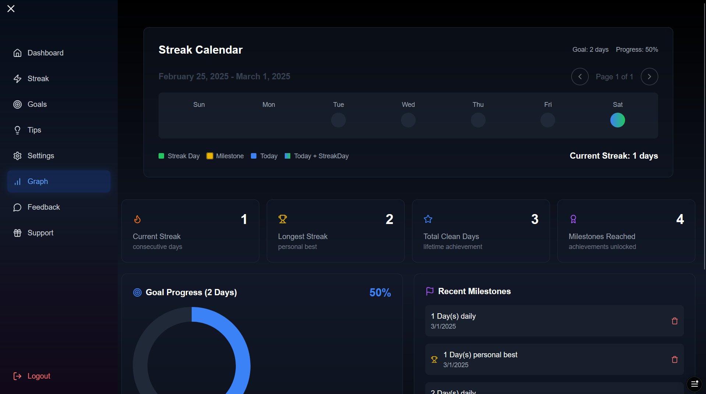This screenshot has height=394, width=706.
Task: Open the floating menu button bottom-right
Action: click(x=694, y=384)
